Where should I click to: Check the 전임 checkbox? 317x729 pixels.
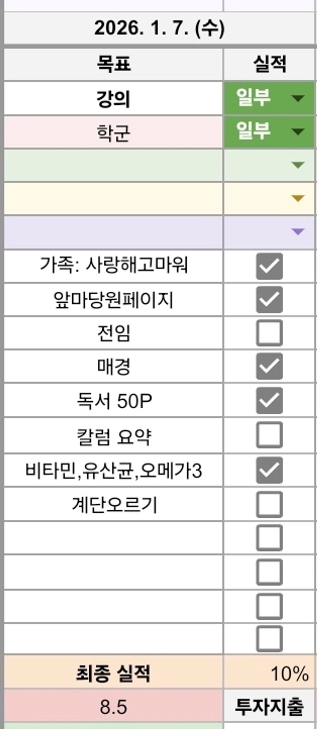[x=269, y=333]
